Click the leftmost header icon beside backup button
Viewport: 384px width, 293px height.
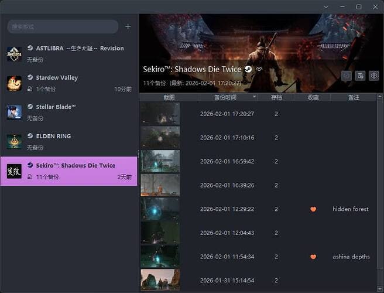[347, 76]
